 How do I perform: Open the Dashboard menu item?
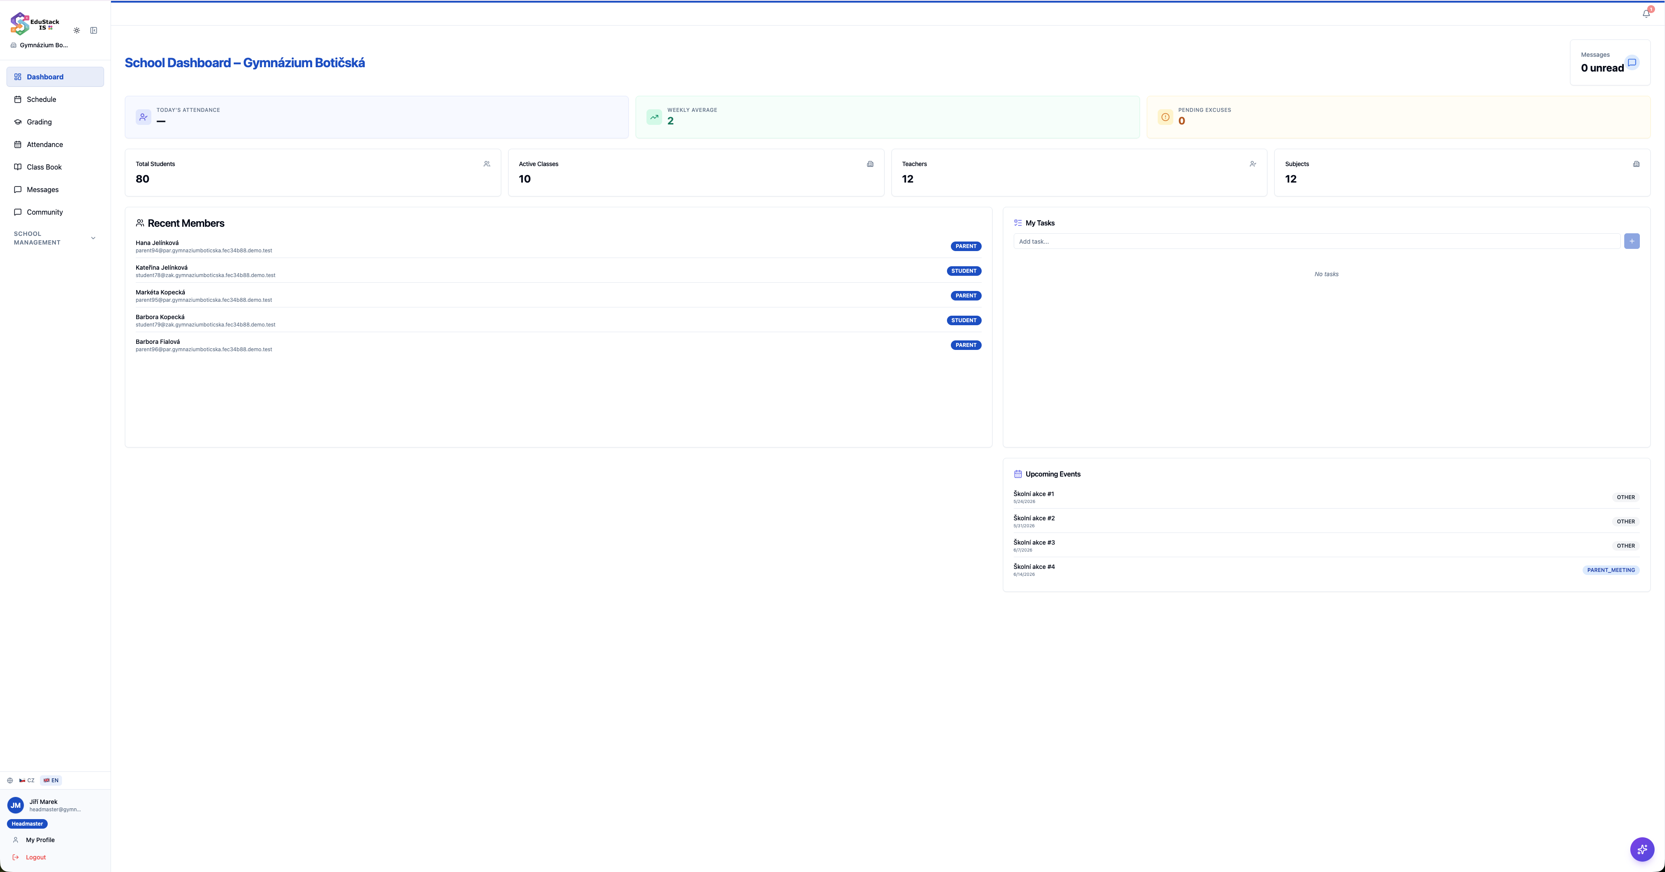coord(55,77)
